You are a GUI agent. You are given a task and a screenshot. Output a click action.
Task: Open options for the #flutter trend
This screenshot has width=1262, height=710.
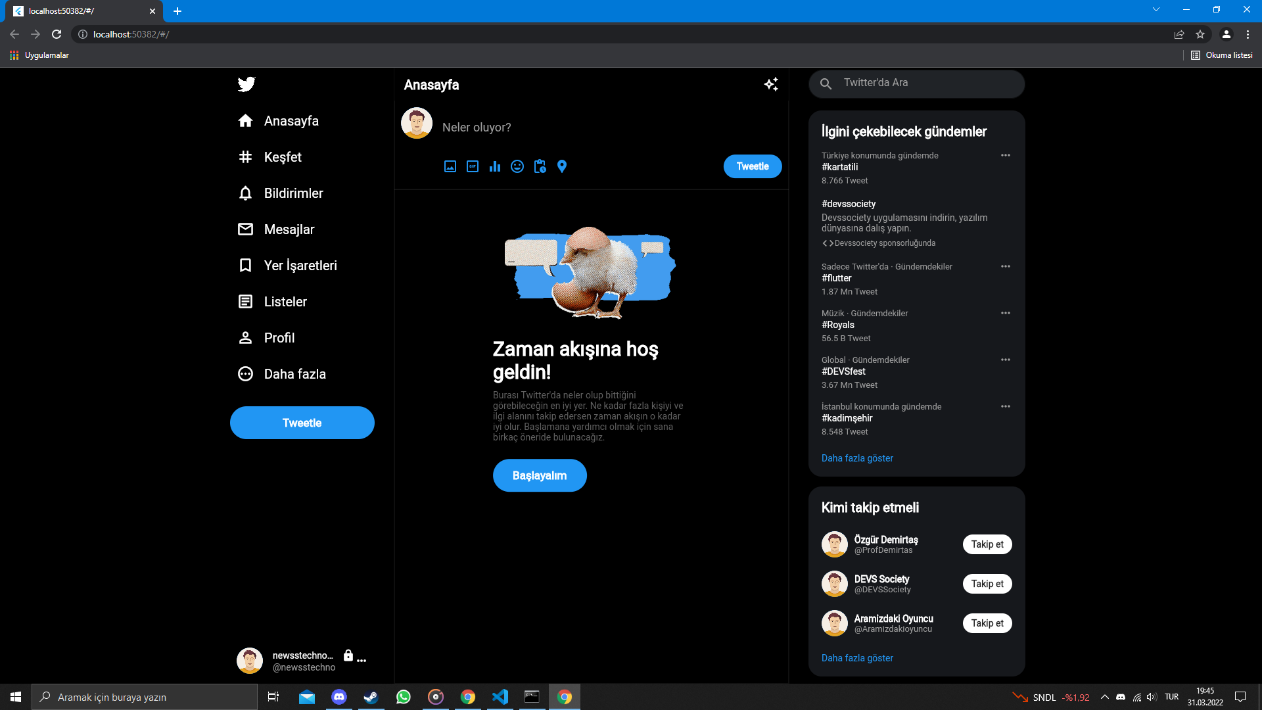point(1006,266)
